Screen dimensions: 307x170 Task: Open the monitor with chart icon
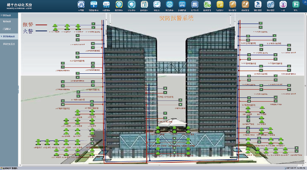tap(195, 4)
